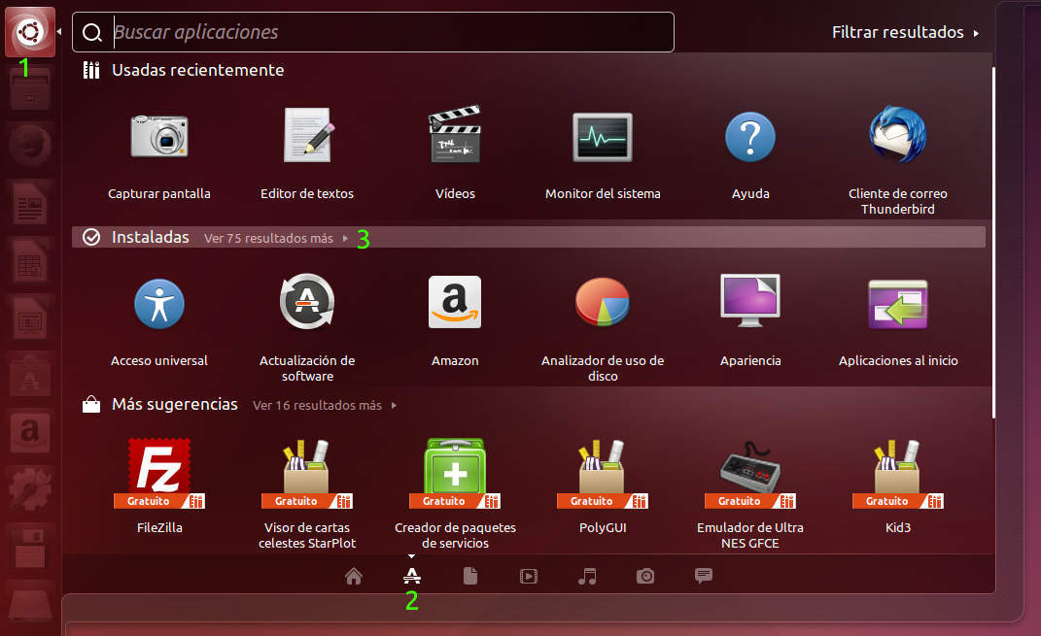This screenshot has height=636, width=1041.
Task: Expand Ver 75 resultados más
Action: (x=275, y=238)
